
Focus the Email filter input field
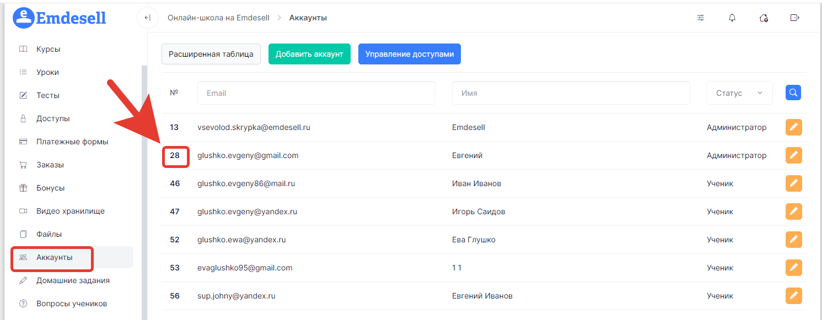point(316,93)
